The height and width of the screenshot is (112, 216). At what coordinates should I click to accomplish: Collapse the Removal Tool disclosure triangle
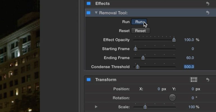coord(96,13)
